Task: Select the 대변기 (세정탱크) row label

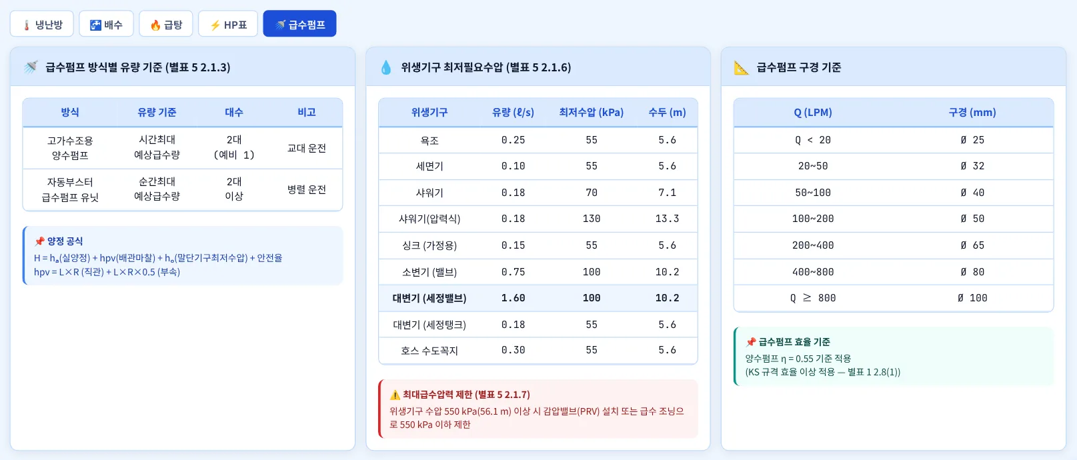Action: (x=429, y=325)
